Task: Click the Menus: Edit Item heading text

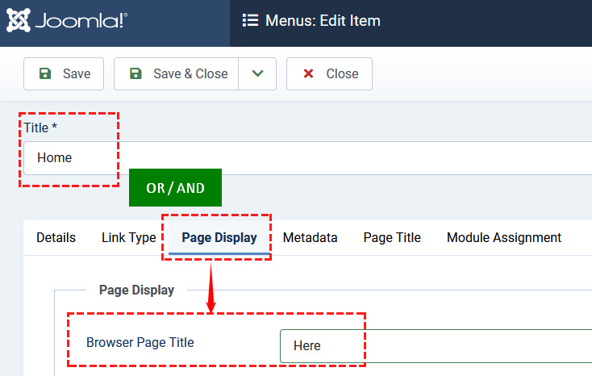Action: click(323, 21)
